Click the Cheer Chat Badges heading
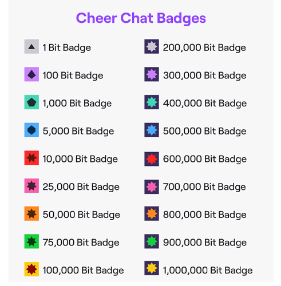 pyautogui.click(x=141, y=18)
